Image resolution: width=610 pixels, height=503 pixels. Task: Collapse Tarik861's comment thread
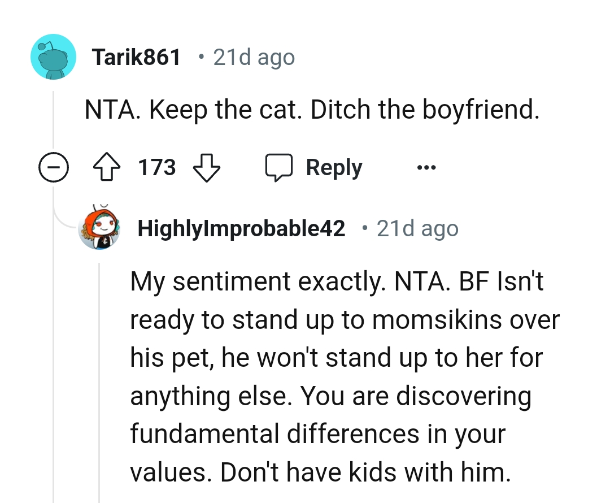(54, 167)
